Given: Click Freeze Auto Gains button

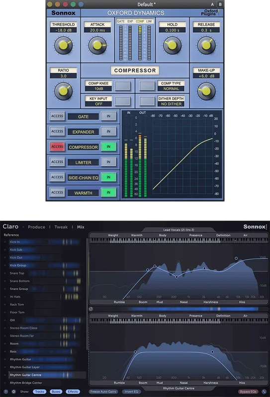Looking at the screenshot, I should coord(103,392).
